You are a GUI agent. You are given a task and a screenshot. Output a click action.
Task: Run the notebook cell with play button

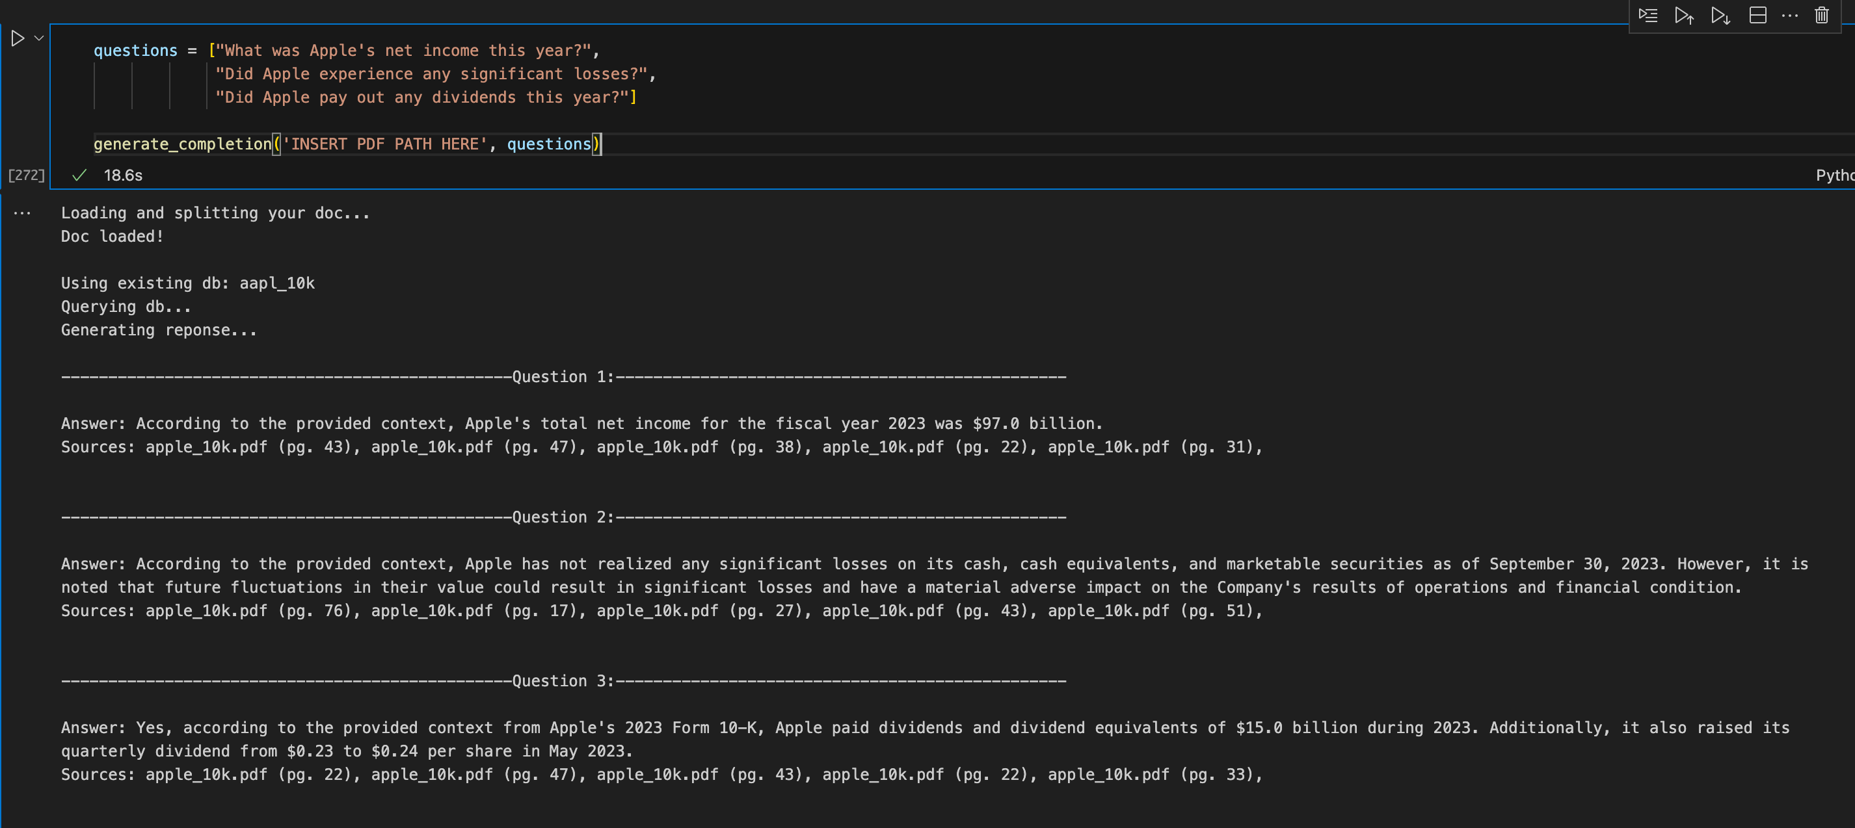coord(18,38)
